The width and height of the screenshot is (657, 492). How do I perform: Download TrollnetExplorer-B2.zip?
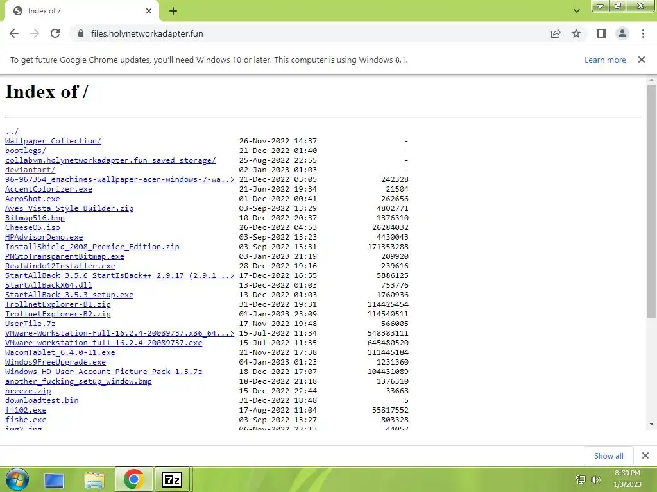(x=58, y=314)
